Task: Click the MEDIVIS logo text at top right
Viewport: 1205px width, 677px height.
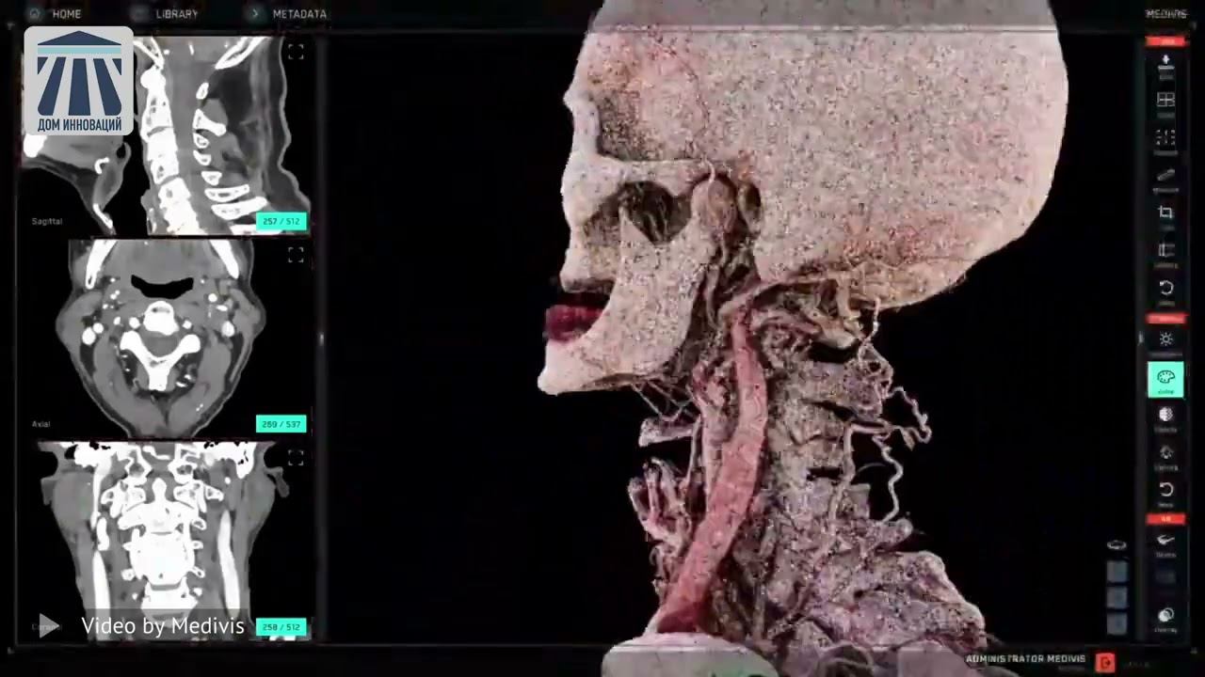Action: [1165, 14]
